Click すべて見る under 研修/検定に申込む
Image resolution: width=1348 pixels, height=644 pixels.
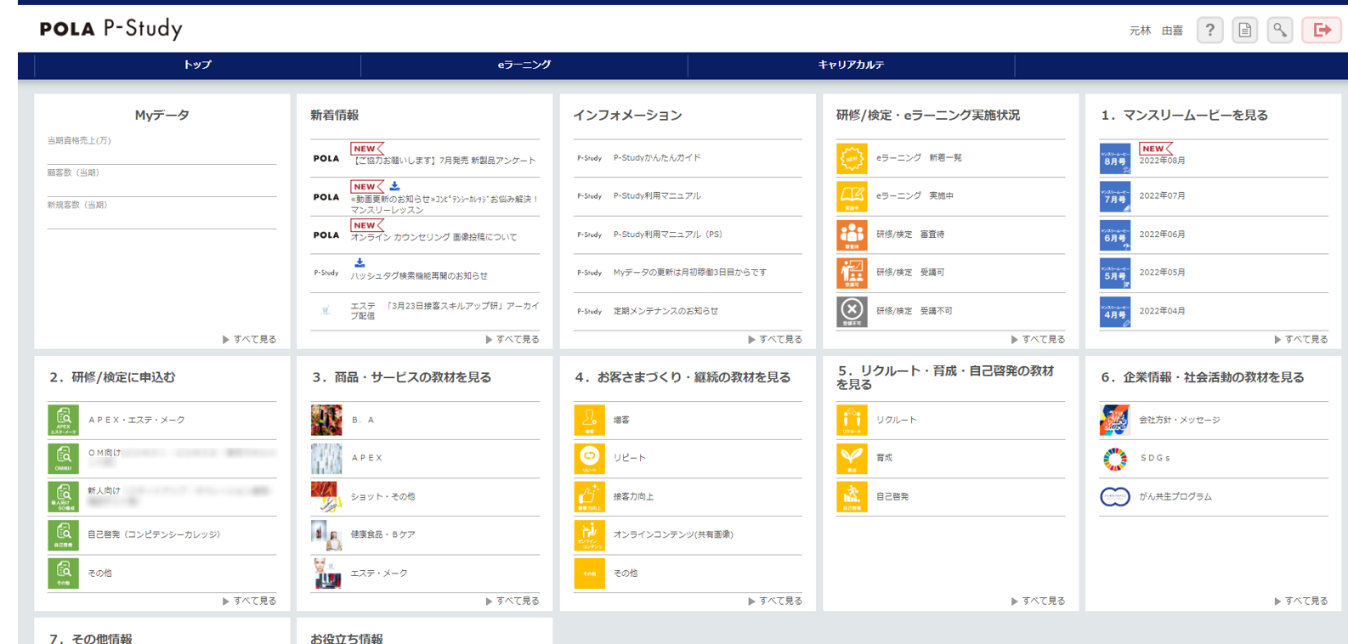pos(249,601)
